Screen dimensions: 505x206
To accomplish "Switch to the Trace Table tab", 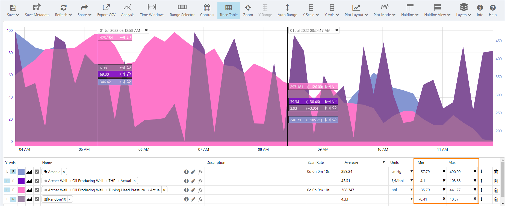I will pos(229,10).
